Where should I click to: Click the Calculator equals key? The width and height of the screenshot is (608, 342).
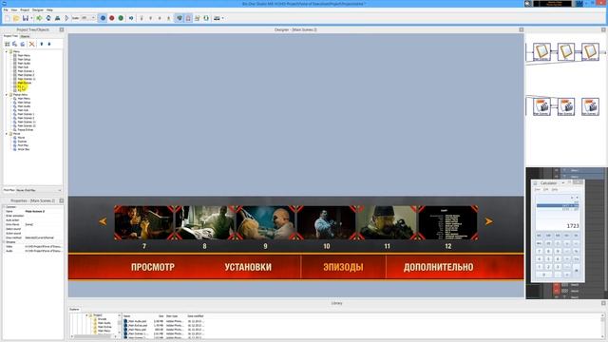click(577, 271)
